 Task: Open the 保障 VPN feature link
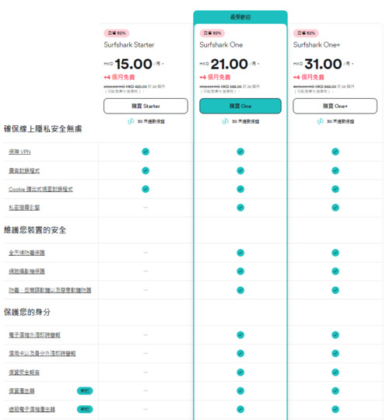(x=19, y=152)
